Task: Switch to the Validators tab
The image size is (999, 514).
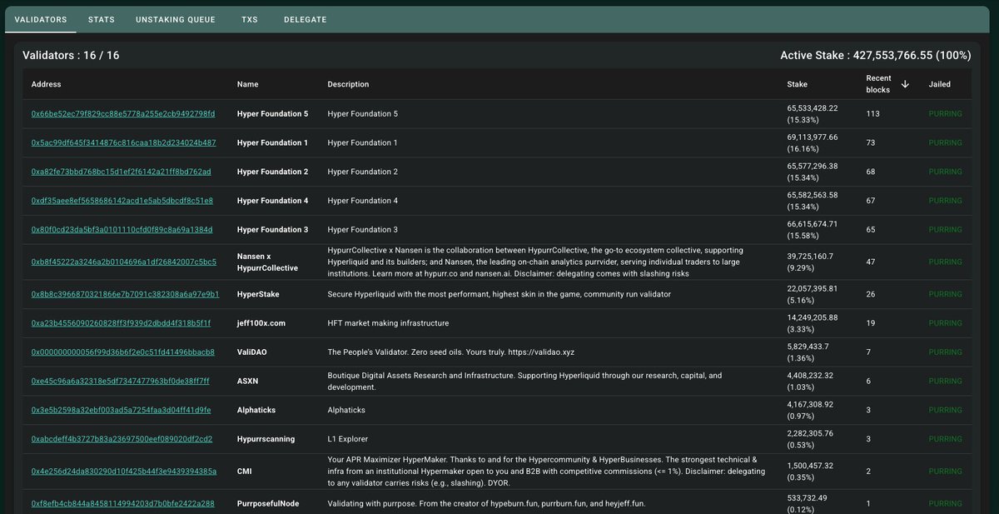Action: (x=41, y=19)
